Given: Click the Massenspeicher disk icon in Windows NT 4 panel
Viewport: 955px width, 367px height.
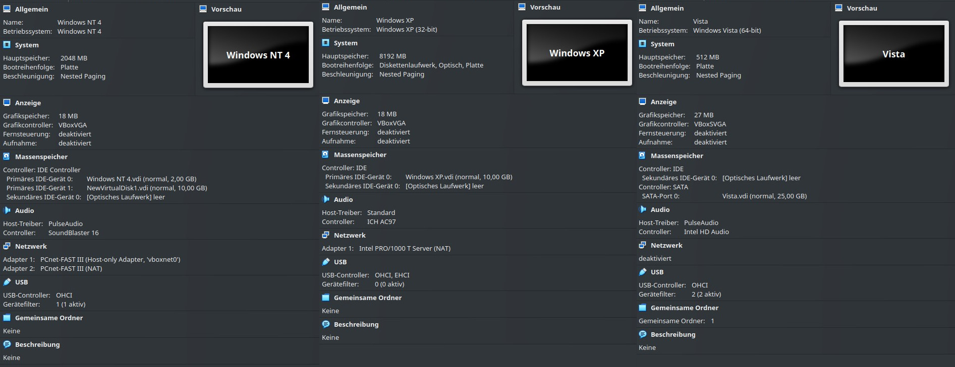Looking at the screenshot, I should click(x=7, y=157).
